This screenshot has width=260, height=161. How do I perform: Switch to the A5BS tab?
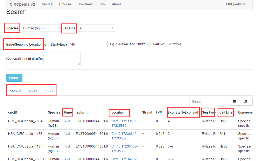(x=33, y=91)
